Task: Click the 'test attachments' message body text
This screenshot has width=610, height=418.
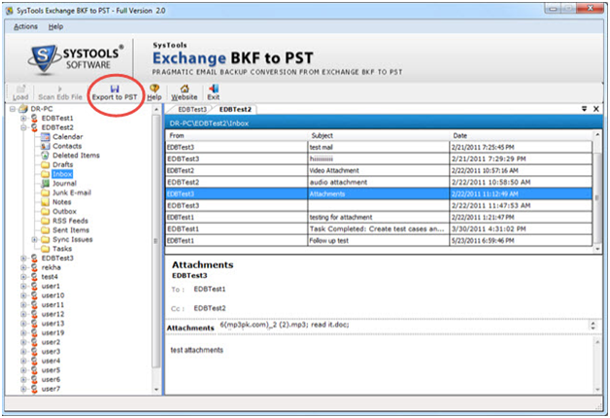Action: point(197,350)
